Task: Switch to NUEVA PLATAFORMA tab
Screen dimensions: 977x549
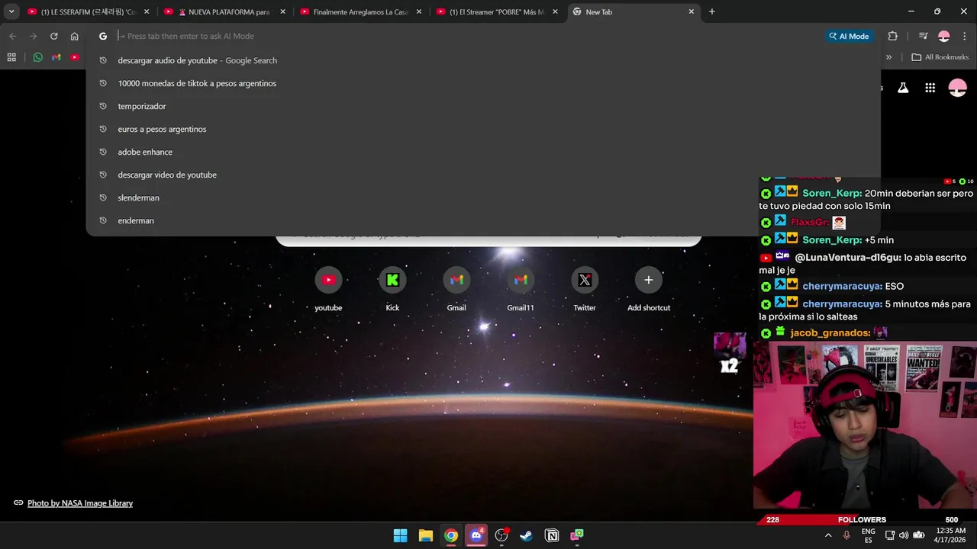Action: click(x=224, y=12)
